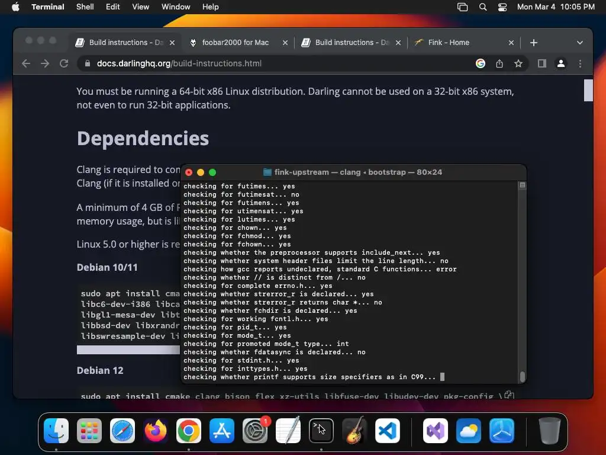The height and width of the screenshot is (455, 606).
Task: Click the line 'checking for promoted mode_t type... int'
Action: coord(266,344)
